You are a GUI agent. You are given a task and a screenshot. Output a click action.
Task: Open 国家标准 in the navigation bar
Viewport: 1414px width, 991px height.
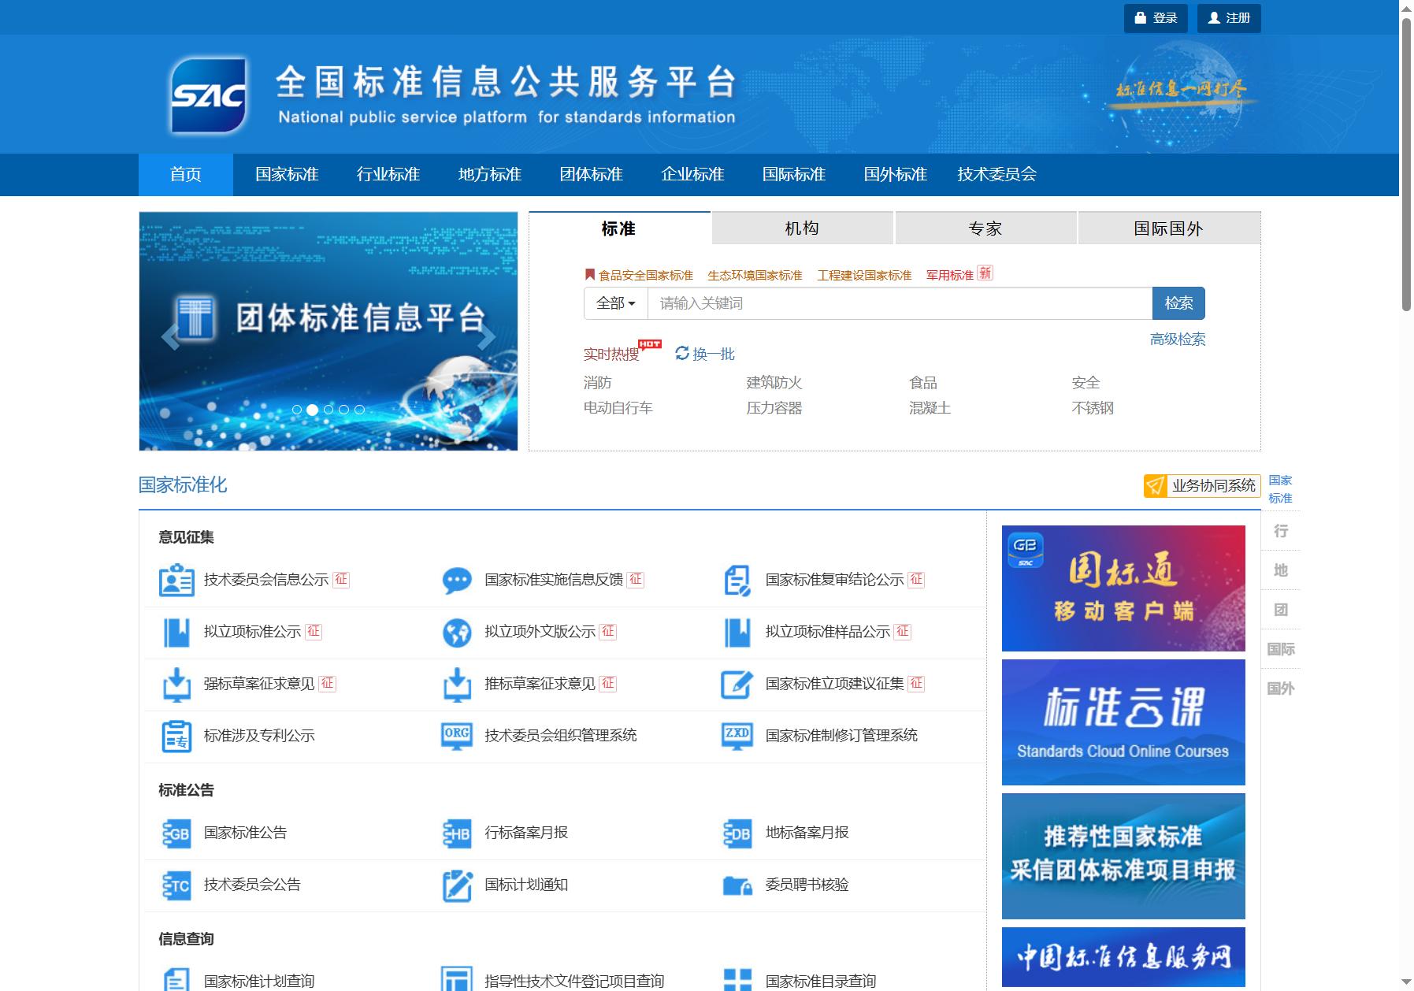pos(287,175)
